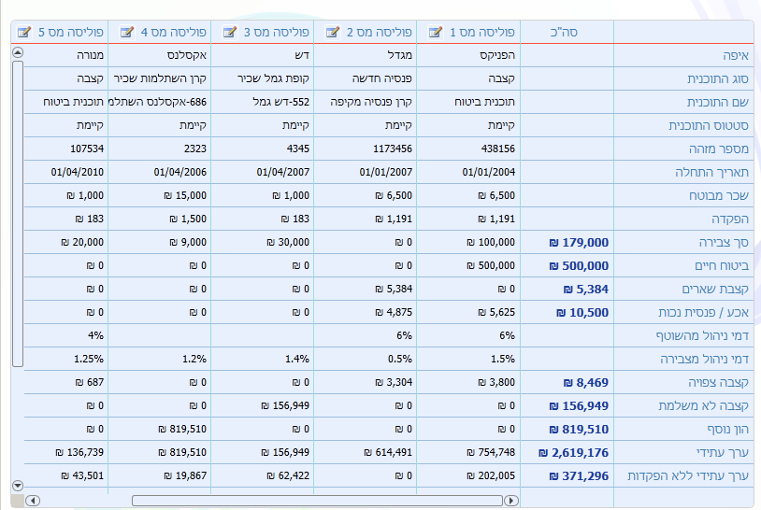Select the פוליסה מס 1 column header

coord(468,33)
